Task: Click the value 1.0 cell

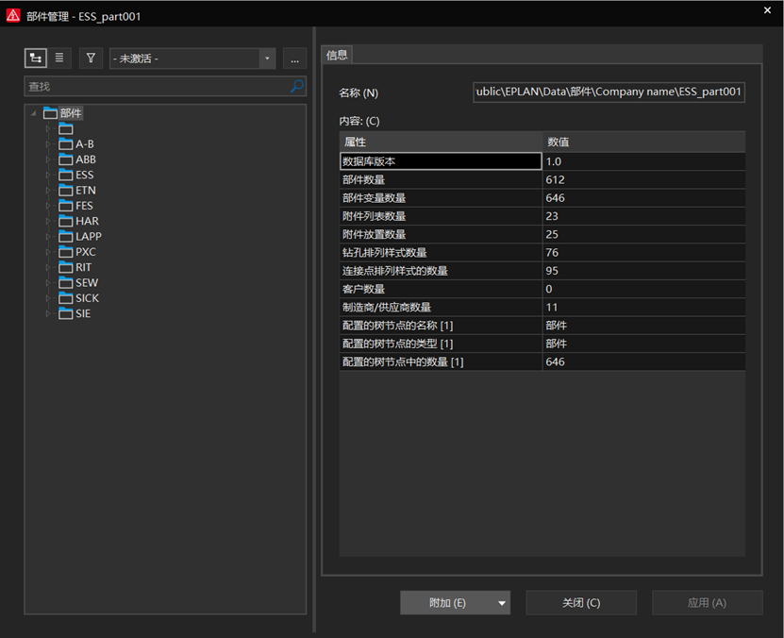Action: 644,161
